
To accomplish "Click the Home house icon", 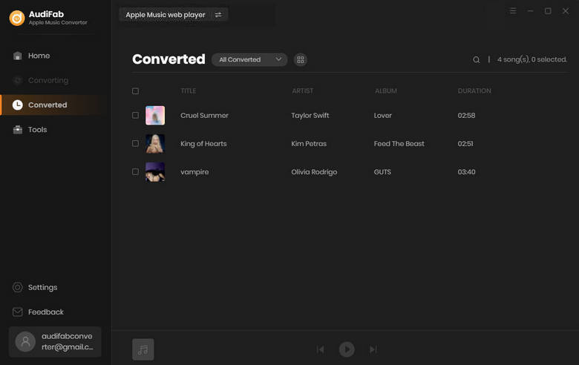I will click(17, 56).
